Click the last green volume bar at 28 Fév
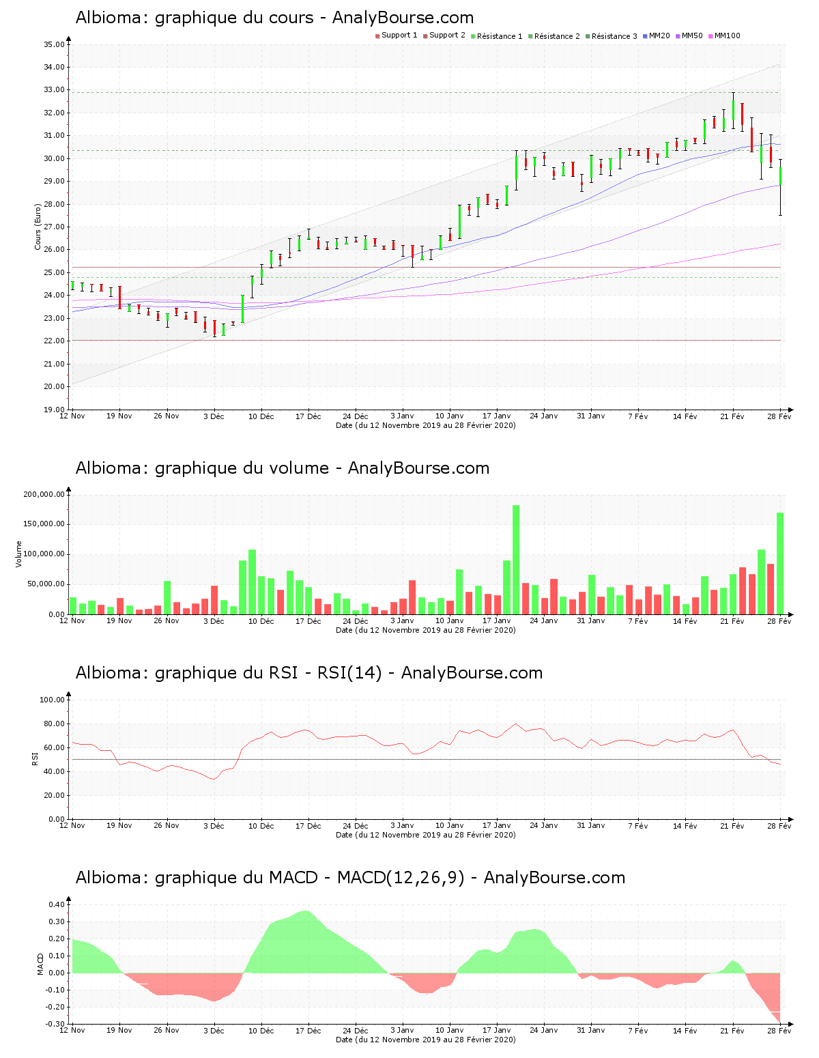 pyautogui.click(x=780, y=564)
